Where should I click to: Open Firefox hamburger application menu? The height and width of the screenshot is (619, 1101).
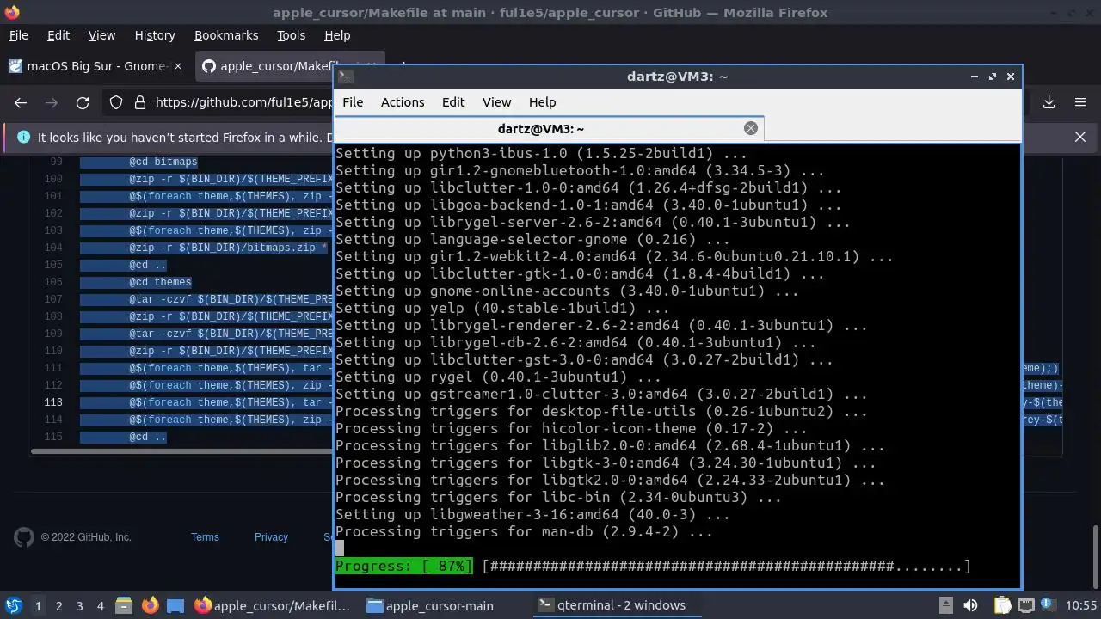coord(1080,102)
